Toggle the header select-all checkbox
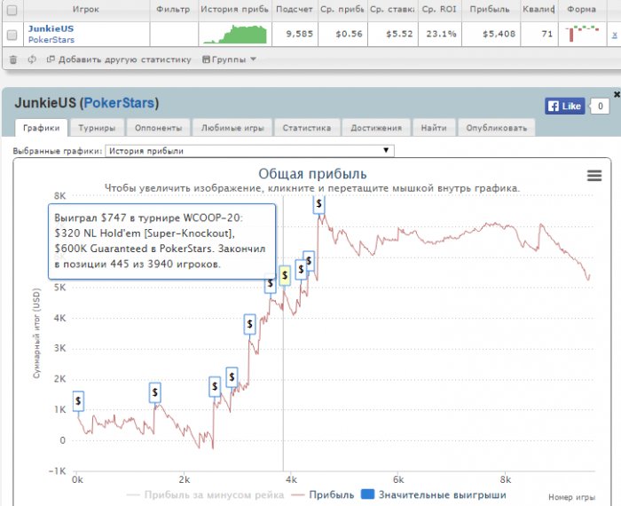Viewport: 621px width, 506px height. pyautogui.click(x=12, y=10)
